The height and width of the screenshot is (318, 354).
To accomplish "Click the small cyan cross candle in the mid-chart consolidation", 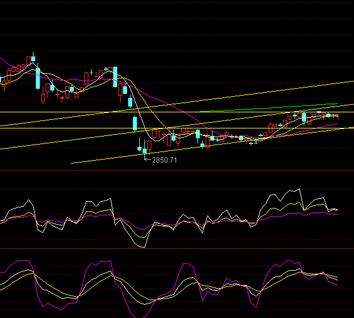I will (251, 142).
